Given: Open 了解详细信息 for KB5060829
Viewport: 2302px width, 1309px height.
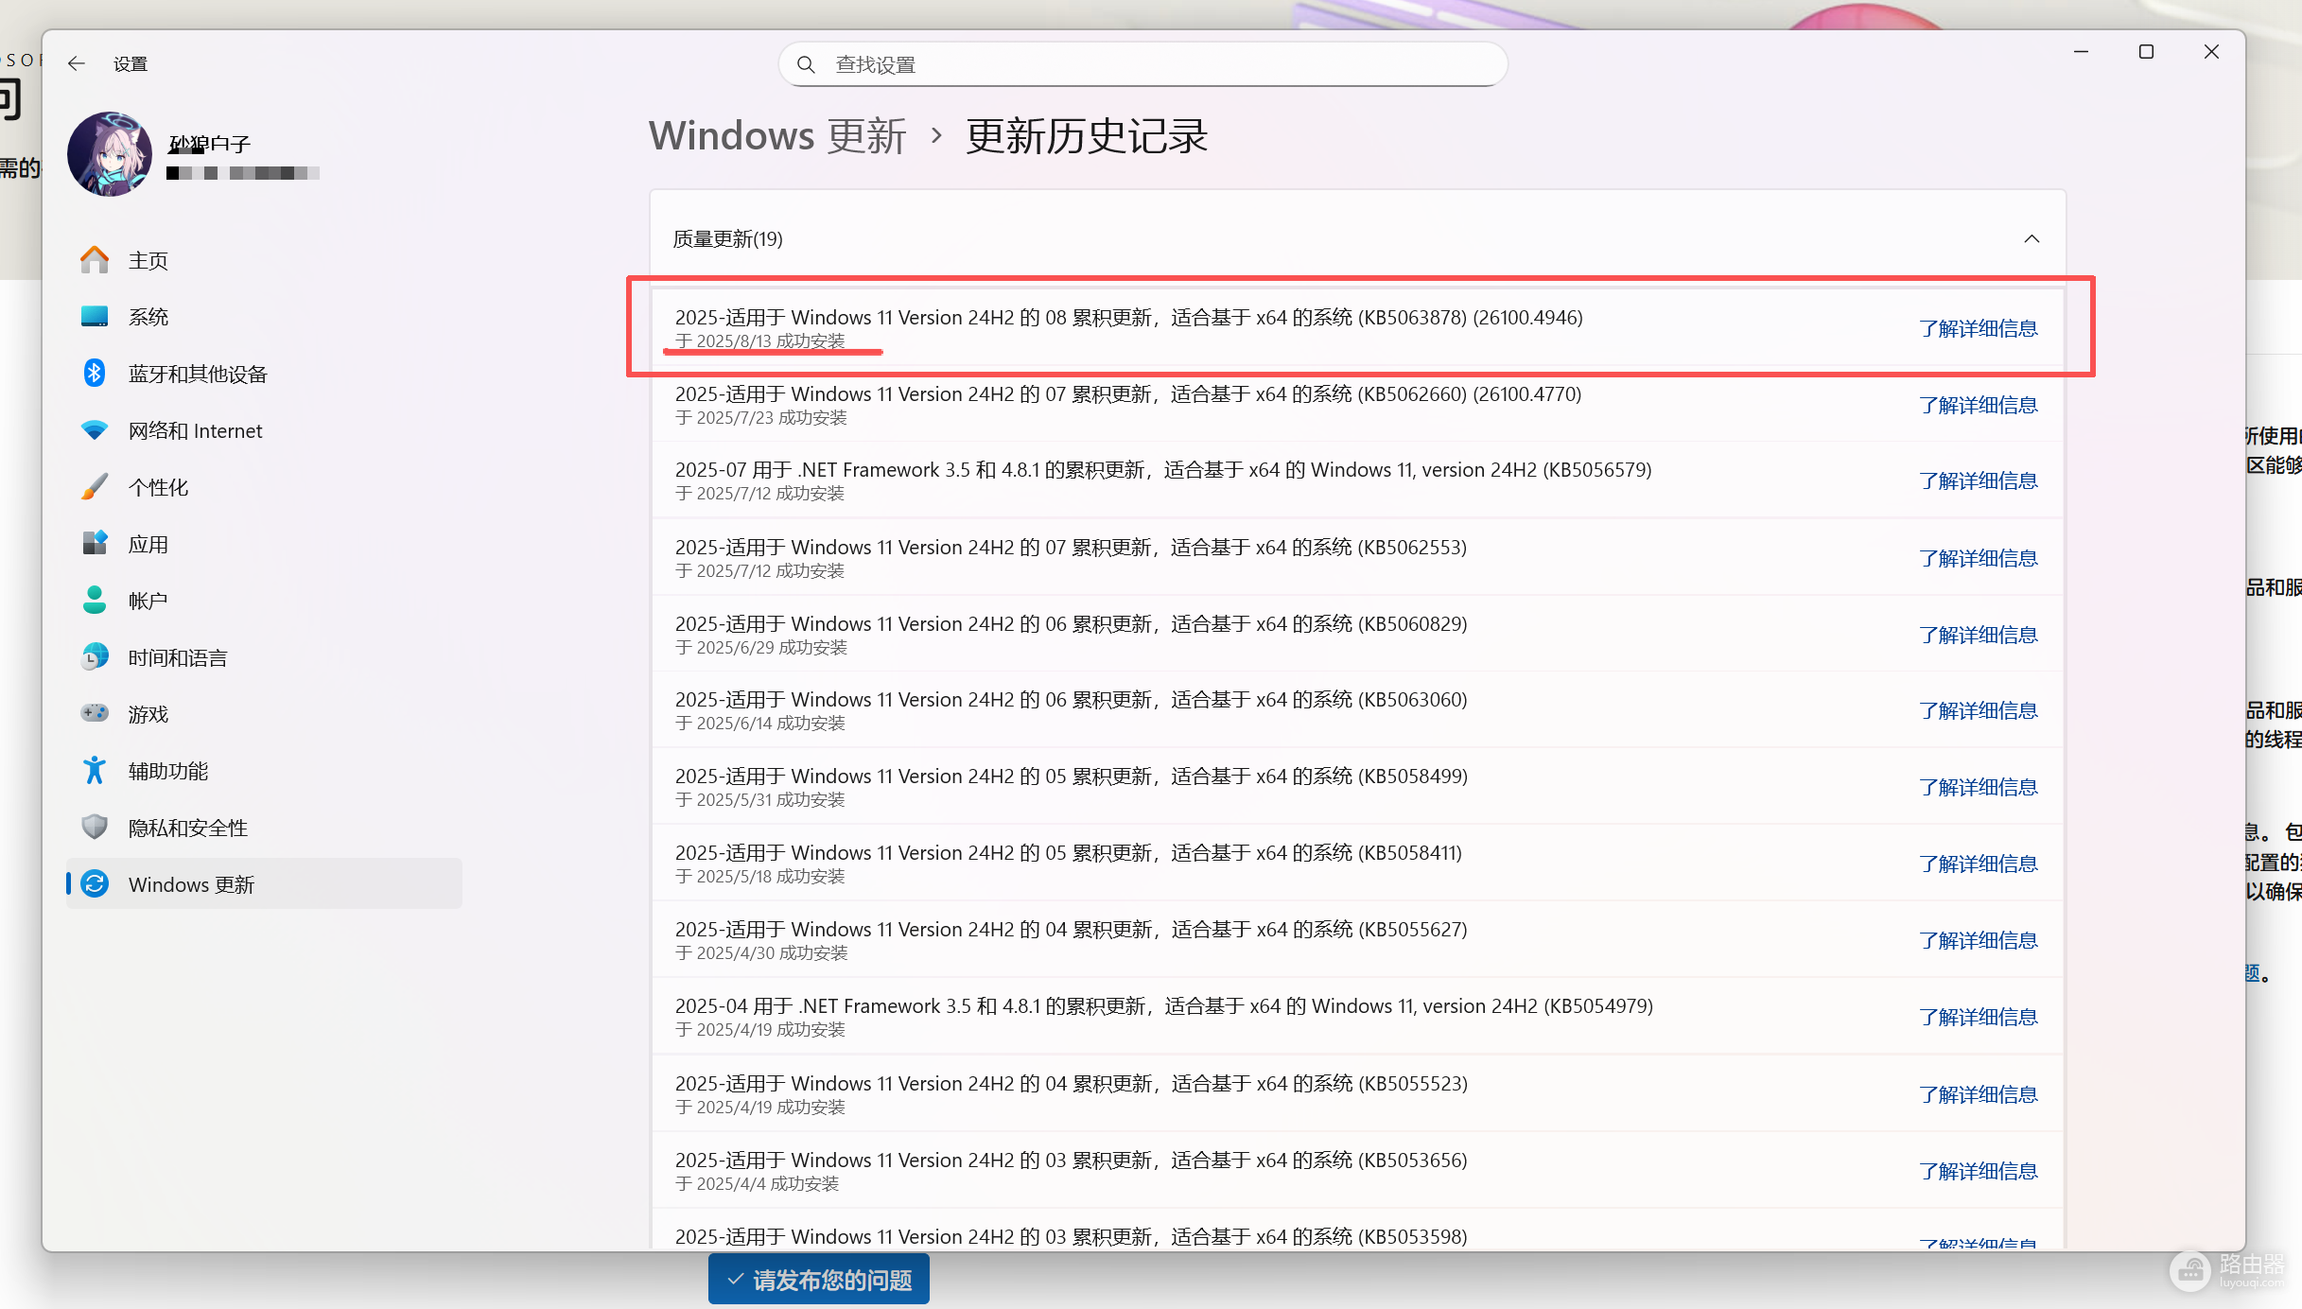Looking at the screenshot, I should (x=1979, y=635).
